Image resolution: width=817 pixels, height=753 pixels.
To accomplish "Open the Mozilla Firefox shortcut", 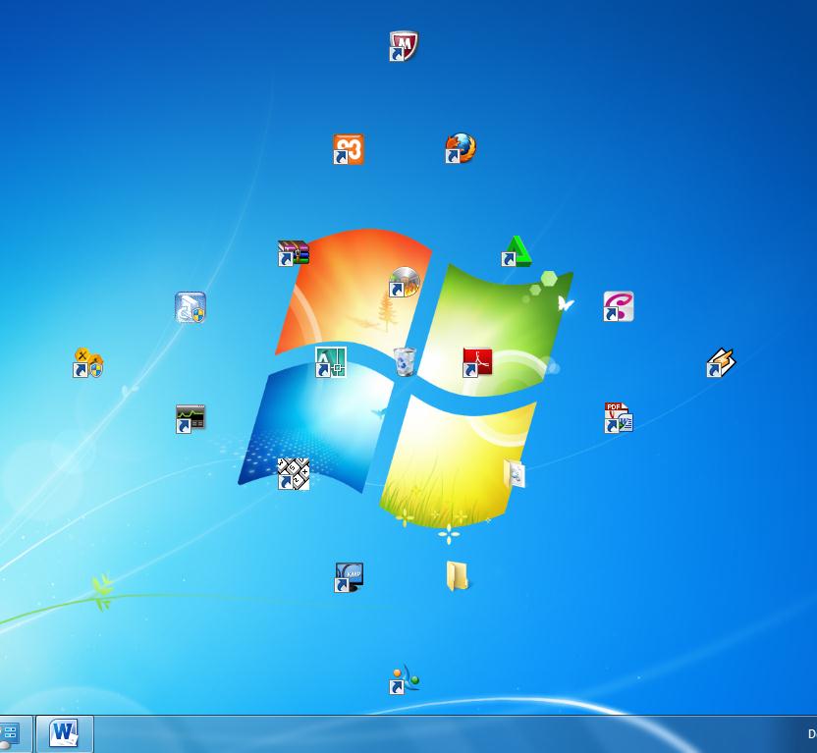I will point(461,148).
